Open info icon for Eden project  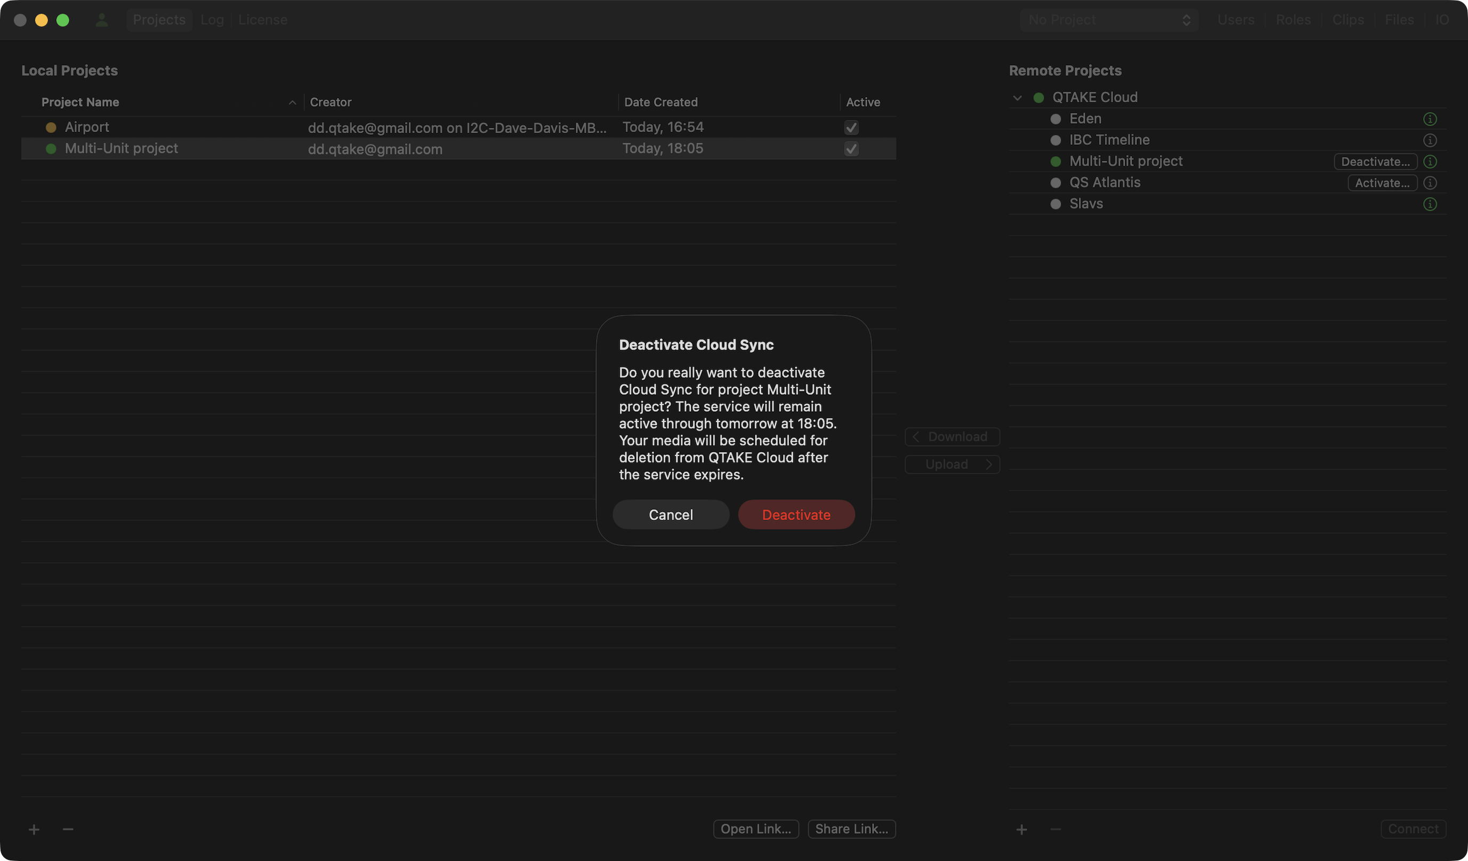(1430, 119)
